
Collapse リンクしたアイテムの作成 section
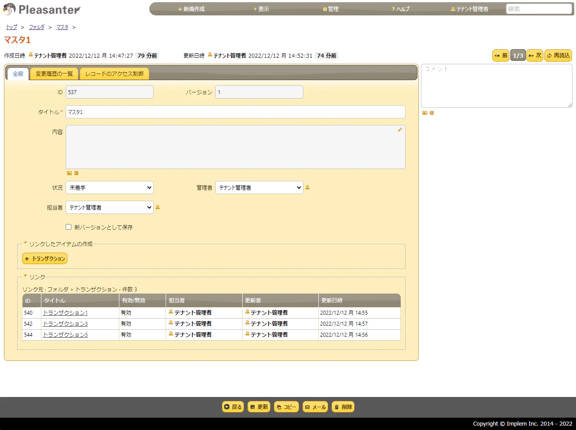tap(58, 244)
